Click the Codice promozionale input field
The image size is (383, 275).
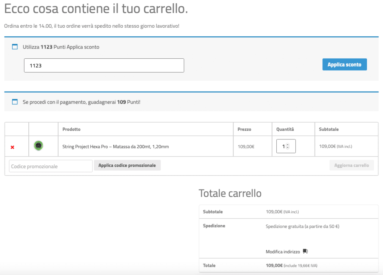click(50, 166)
